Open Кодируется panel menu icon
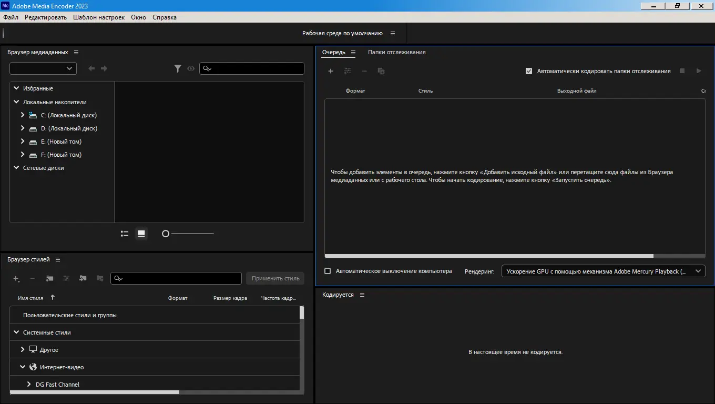Viewport: 715px width, 404px height. (362, 295)
